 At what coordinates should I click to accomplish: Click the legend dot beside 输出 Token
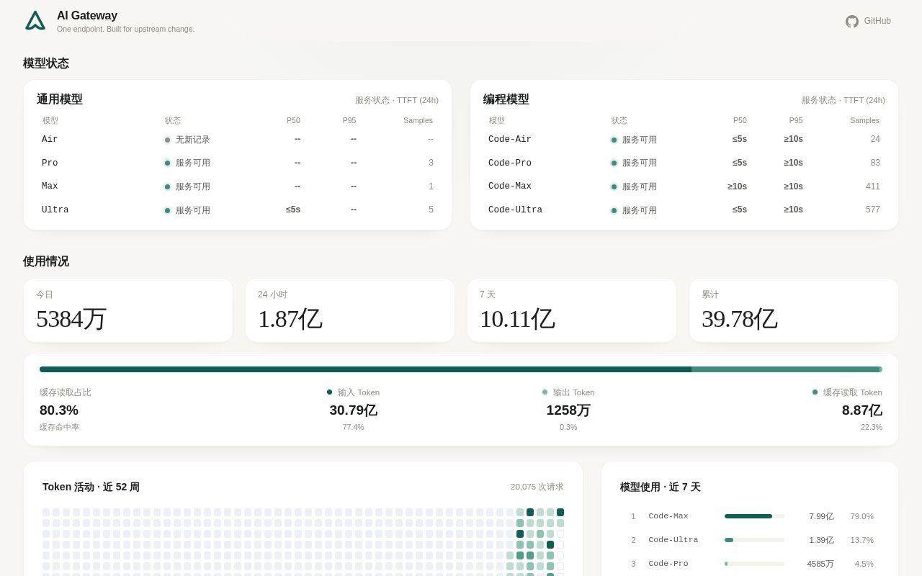(545, 392)
